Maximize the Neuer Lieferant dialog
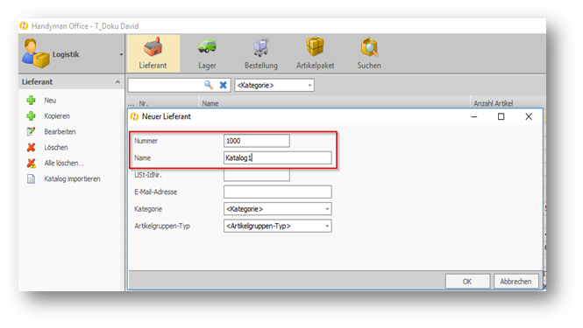The image size is (583, 328). pyautogui.click(x=501, y=116)
